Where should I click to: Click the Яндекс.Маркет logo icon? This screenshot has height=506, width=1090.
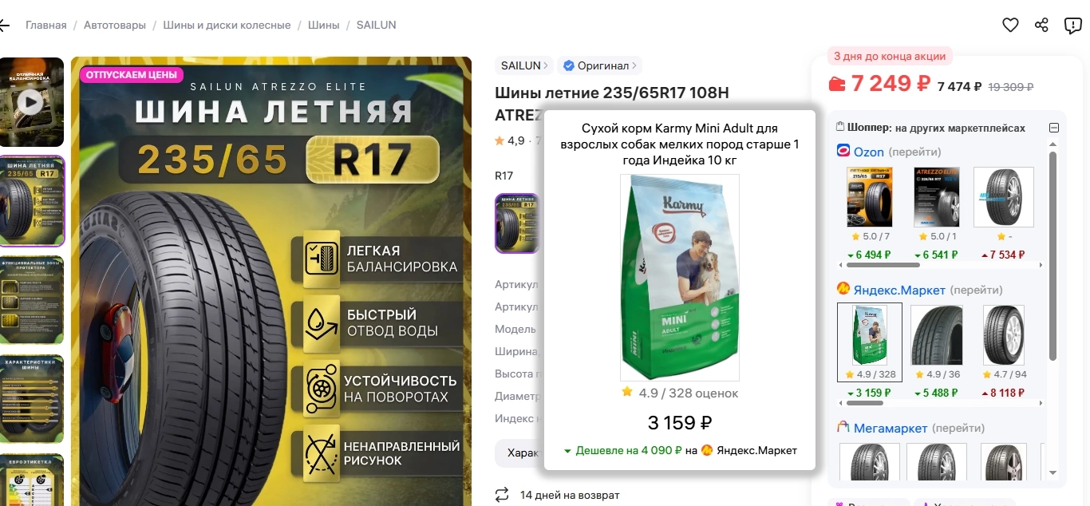tap(843, 289)
